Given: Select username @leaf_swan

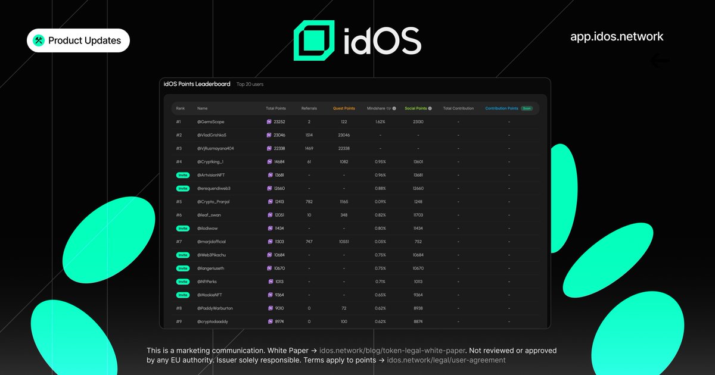Looking at the screenshot, I should [x=209, y=215].
